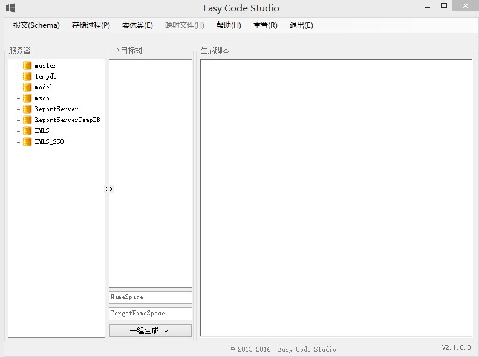Click inside the 生成脚本 script output area

point(336,198)
